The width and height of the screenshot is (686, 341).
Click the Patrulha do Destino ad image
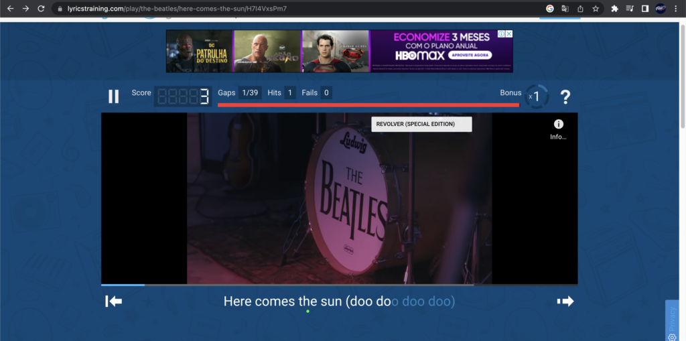coord(199,51)
